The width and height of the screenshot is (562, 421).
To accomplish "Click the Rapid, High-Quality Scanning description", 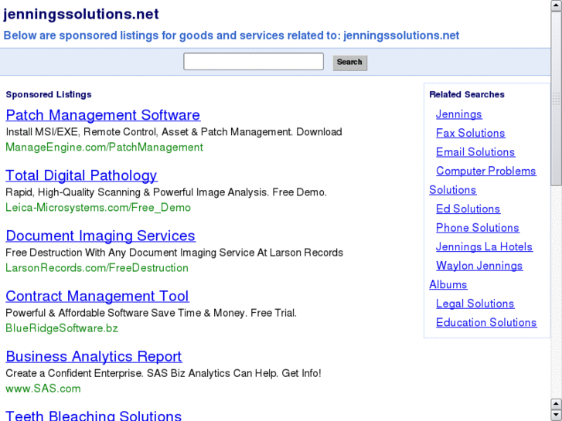I will [x=166, y=192].
